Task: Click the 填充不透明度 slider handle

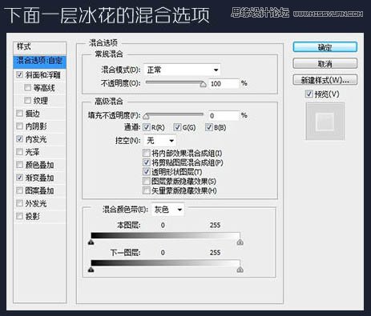Action: coord(146,117)
